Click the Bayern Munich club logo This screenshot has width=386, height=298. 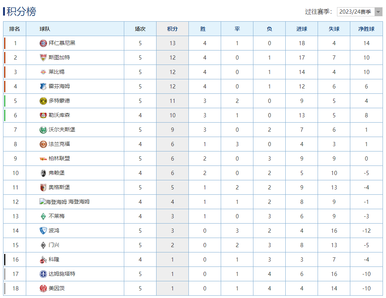point(43,43)
